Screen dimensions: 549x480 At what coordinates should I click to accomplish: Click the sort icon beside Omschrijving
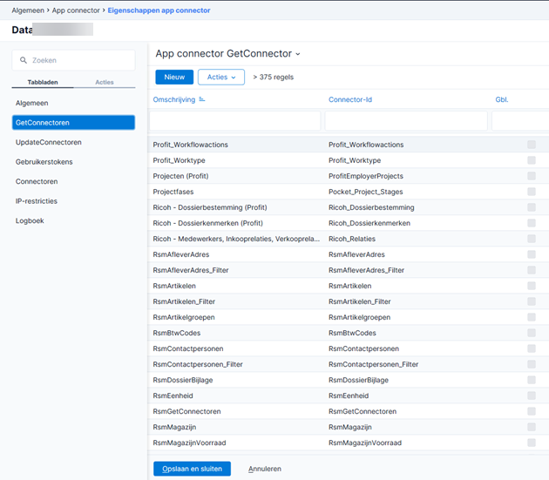pos(202,100)
